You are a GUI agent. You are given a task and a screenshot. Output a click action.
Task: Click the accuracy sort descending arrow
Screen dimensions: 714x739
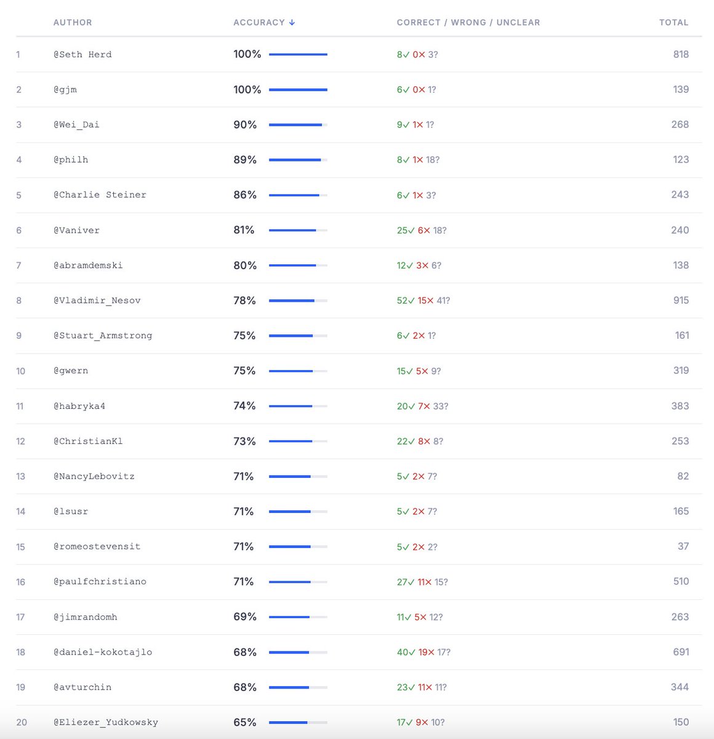click(x=292, y=22)
